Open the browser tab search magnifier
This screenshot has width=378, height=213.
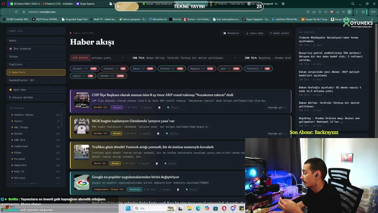coord(353,4)
